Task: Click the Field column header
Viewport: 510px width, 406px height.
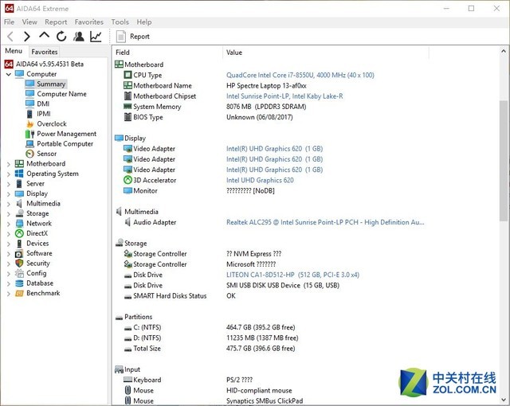Action: 123,53
